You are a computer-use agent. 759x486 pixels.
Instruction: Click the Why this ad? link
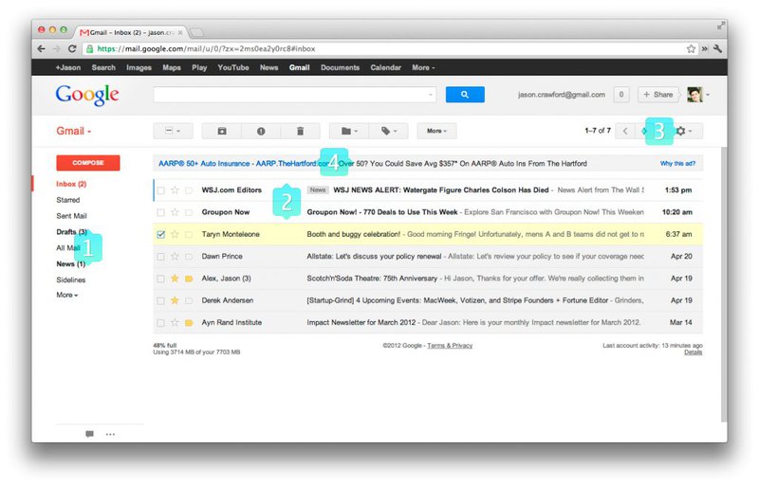click(x=677, y=164)
